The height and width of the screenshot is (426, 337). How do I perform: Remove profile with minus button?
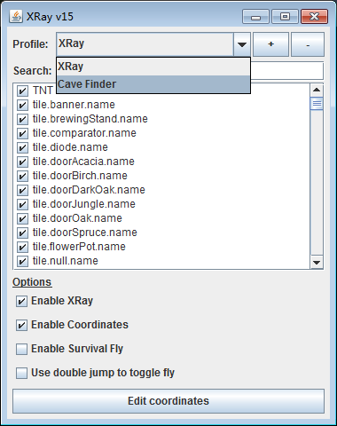[308, 44]
